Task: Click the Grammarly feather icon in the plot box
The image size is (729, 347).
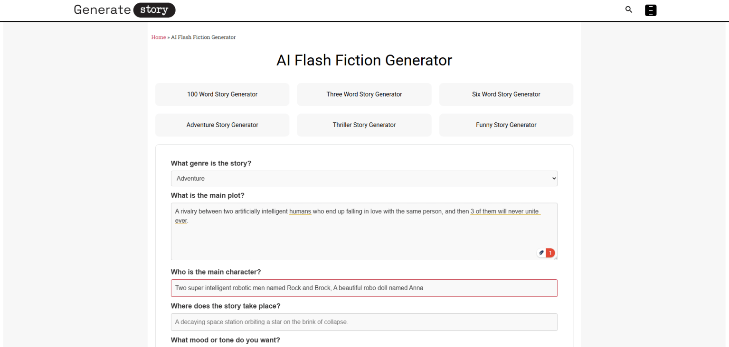Action: pyautogui.click(x=541, y=253)
